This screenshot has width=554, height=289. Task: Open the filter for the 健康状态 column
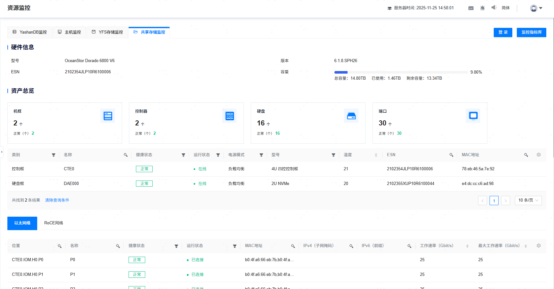coord(183,155)
